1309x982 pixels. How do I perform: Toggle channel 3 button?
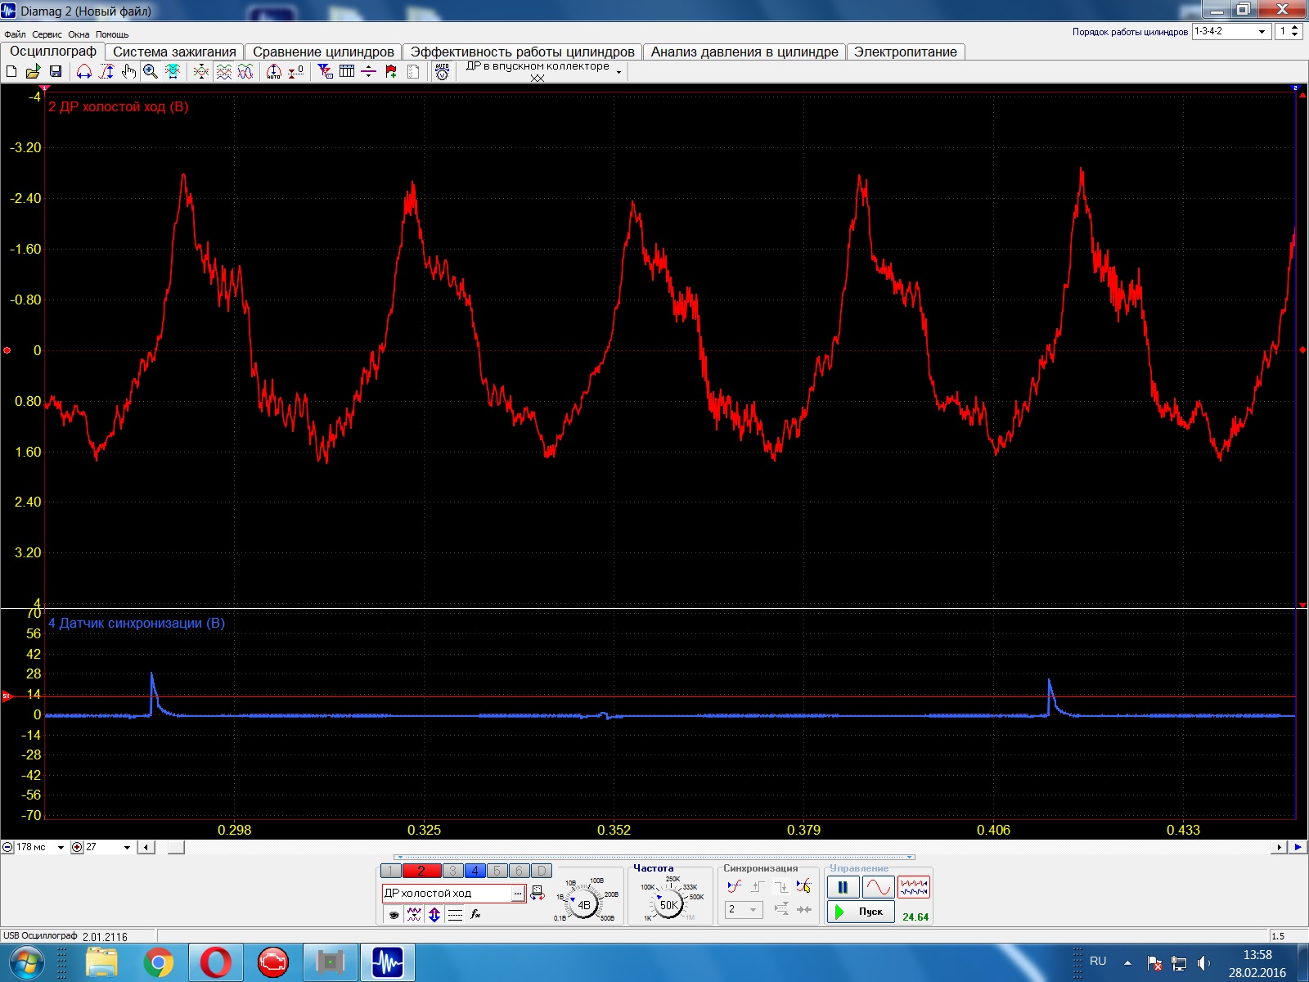tap(452, 871)
